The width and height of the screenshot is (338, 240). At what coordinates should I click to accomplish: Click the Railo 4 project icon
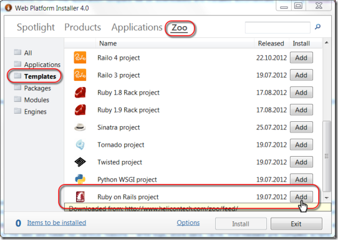pos(80,58)
